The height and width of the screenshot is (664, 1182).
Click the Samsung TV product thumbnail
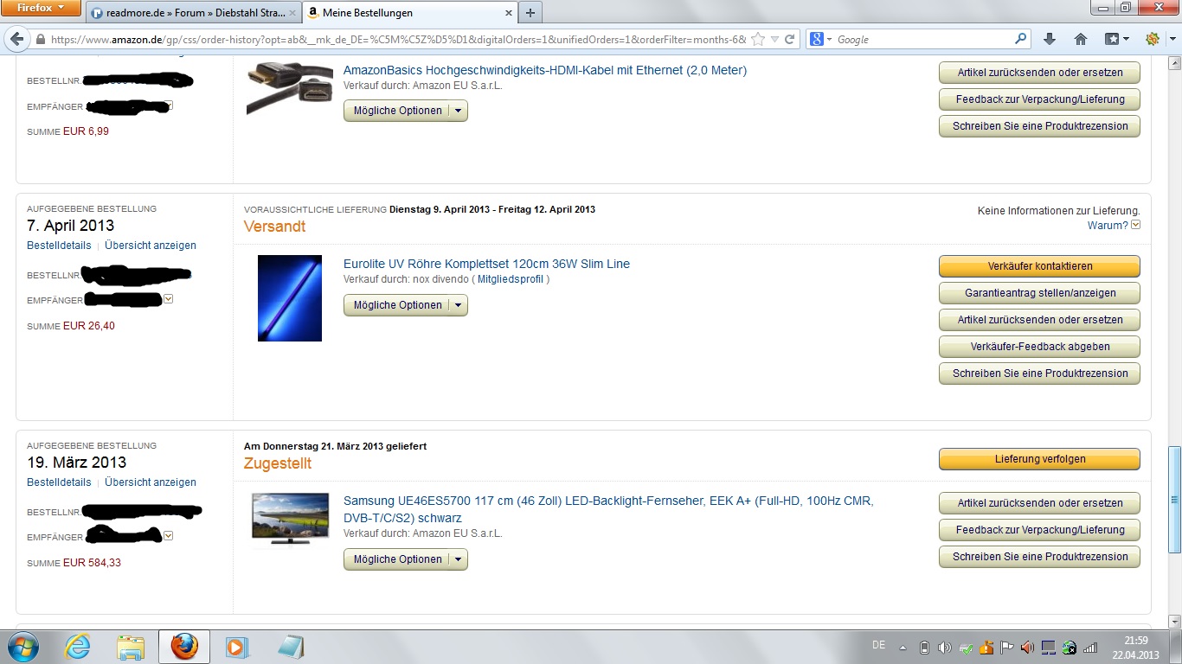tap(290, 520)
